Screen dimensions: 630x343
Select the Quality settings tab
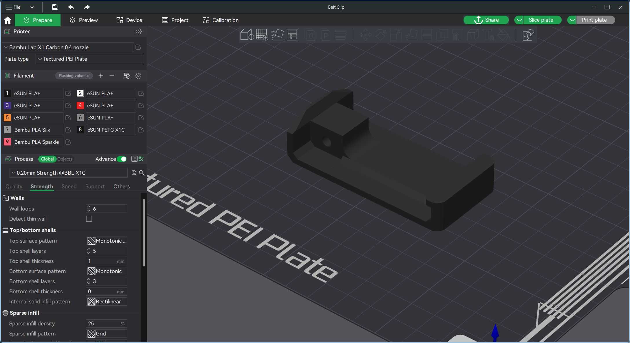(14, 187)
